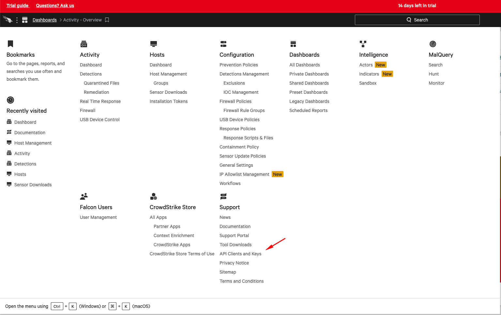Click the Activity section icon
The image size is (501, 315).
coord(84,44)
